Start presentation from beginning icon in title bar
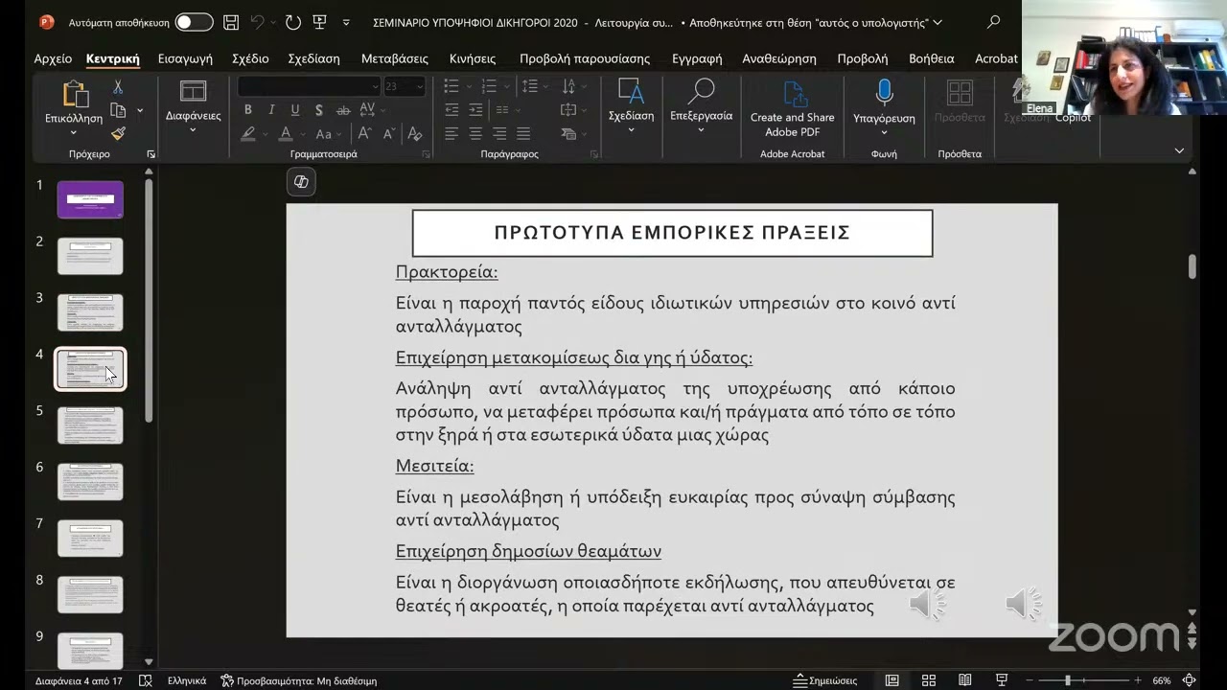 tap(319, 22)
